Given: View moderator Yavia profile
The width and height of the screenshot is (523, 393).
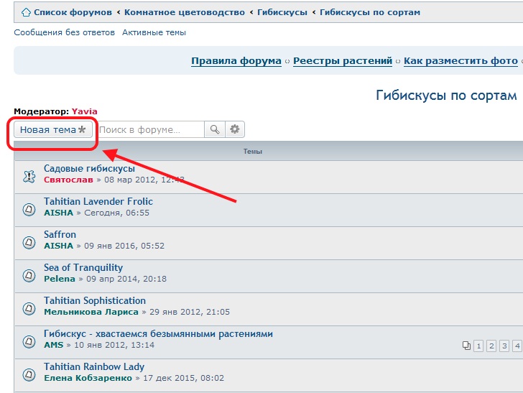Looking at the screenshot, I should coord(84,111).
